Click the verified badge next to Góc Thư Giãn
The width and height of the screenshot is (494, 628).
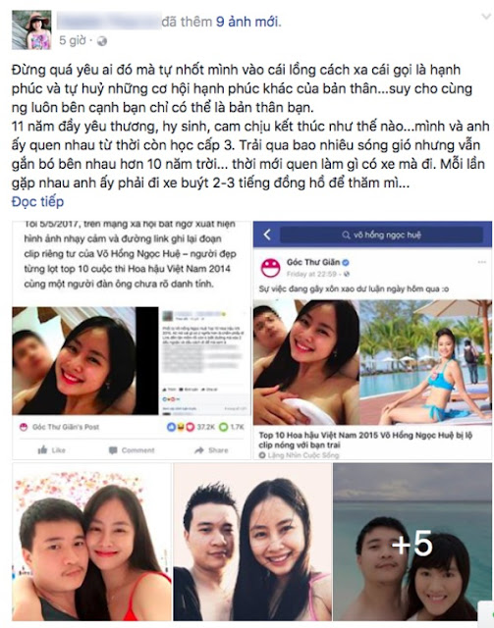pyautogui.click(x=346, y=263)
